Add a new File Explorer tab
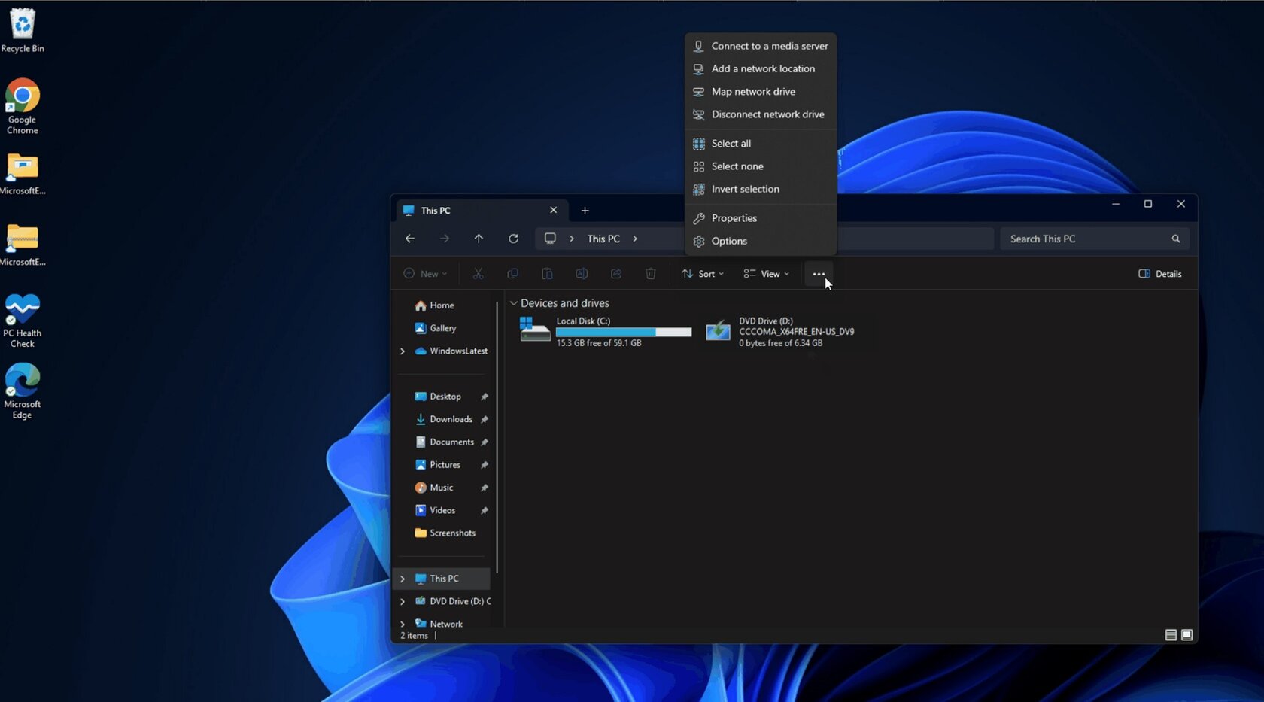 pos(585,211)
